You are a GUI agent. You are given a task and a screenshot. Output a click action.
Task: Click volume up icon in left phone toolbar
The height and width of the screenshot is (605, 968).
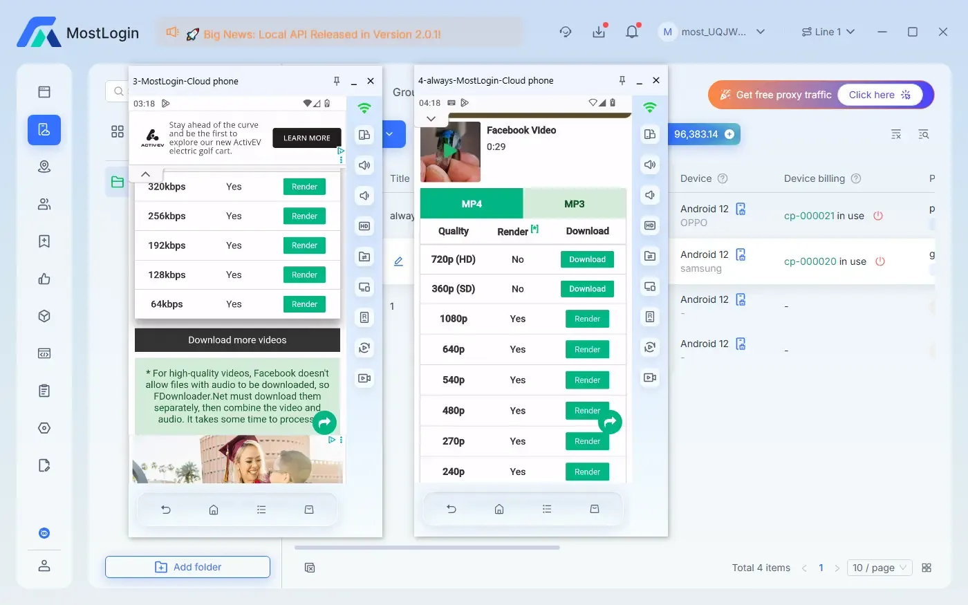pos(364,165)
